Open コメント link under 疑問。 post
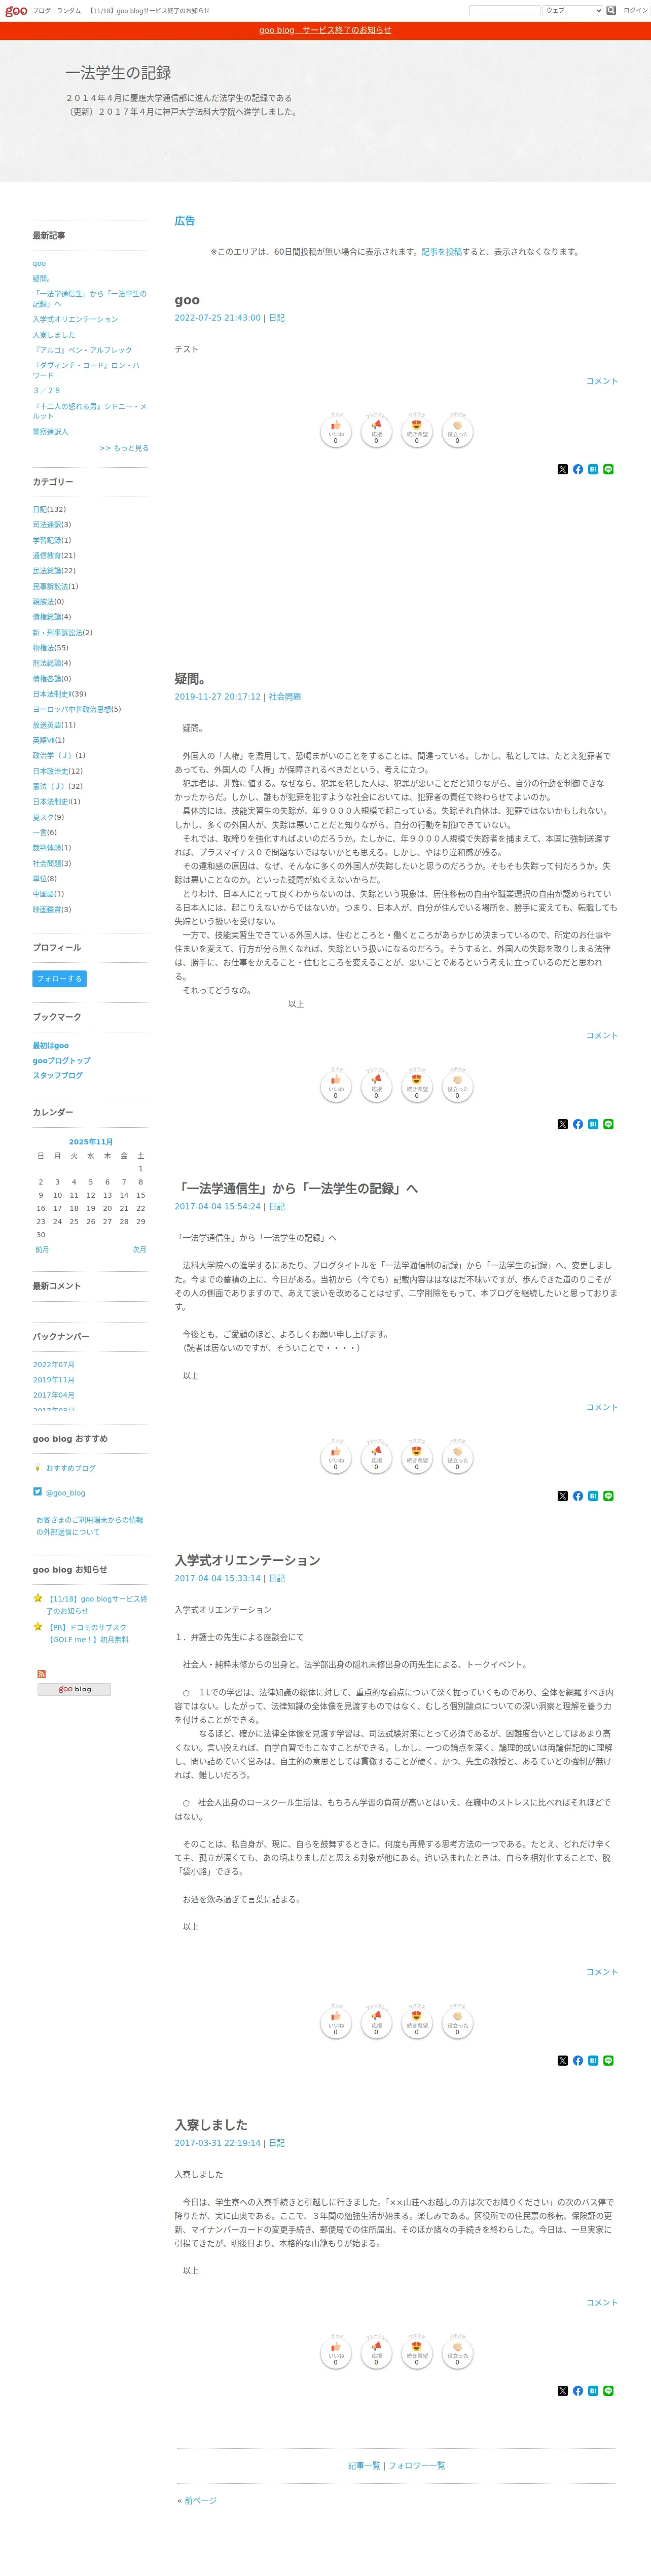This screenshot has height=2576, width=651. [602, 1036]
